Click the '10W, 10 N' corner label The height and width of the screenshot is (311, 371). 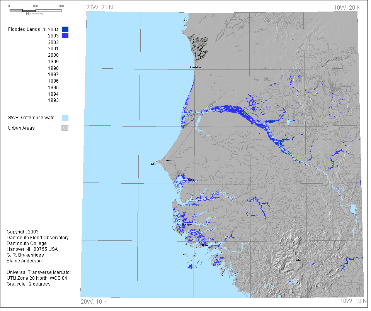(352, 301)
